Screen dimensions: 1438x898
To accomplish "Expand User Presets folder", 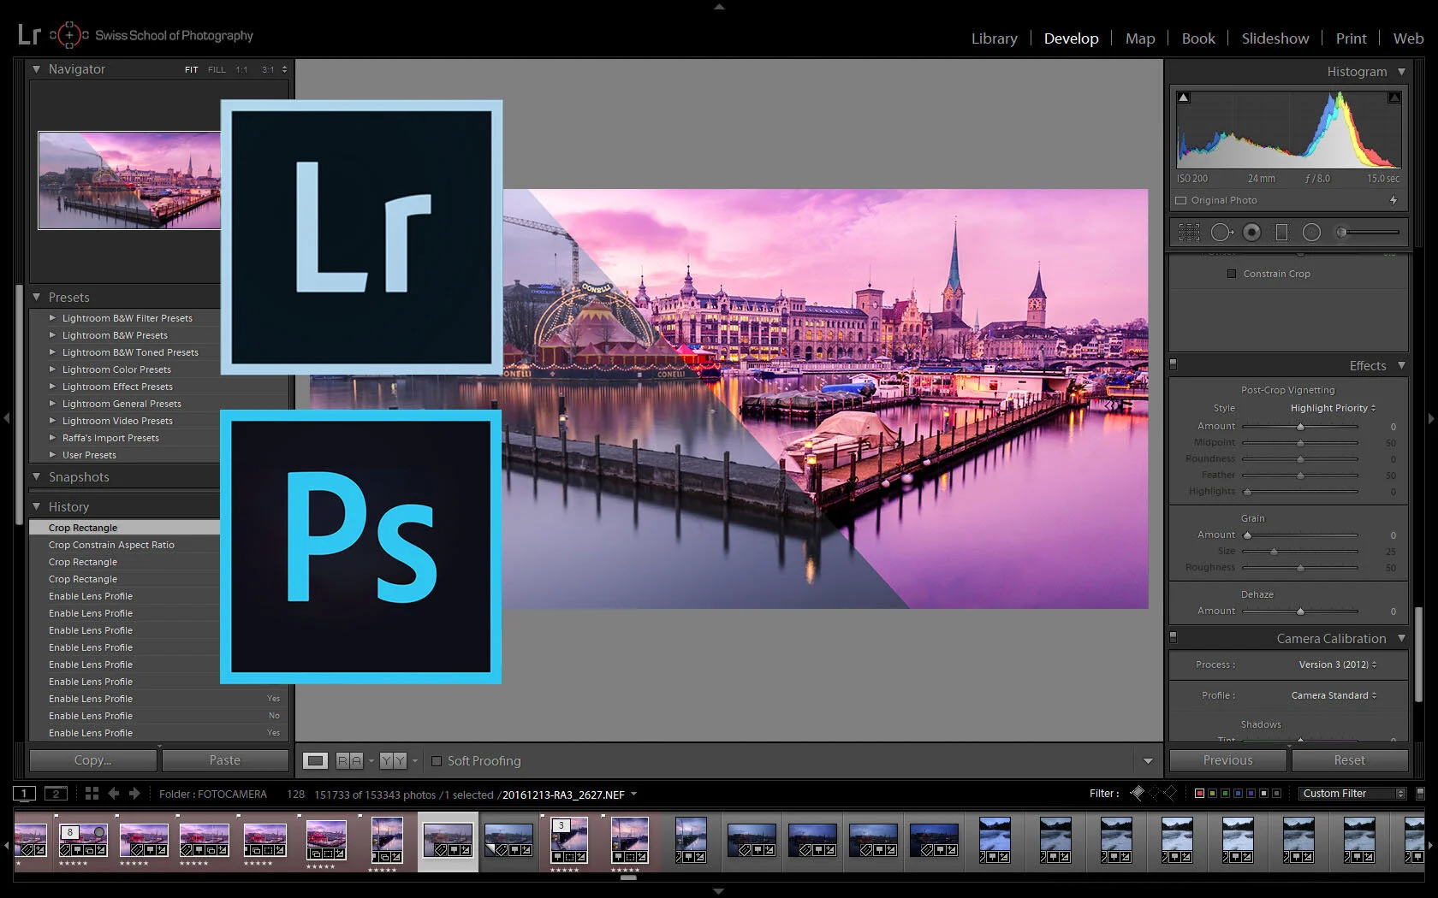I will pos(53,455).
